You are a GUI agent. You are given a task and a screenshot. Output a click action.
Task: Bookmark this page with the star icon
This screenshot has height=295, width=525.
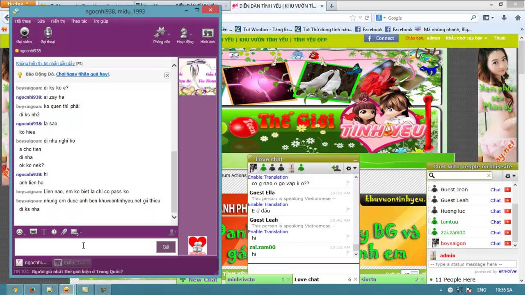coord(353,18)
